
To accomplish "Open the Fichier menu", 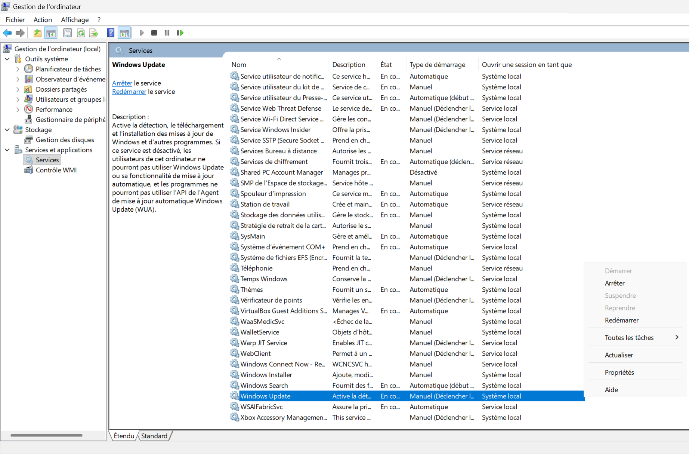I will [x=15, y=20].
